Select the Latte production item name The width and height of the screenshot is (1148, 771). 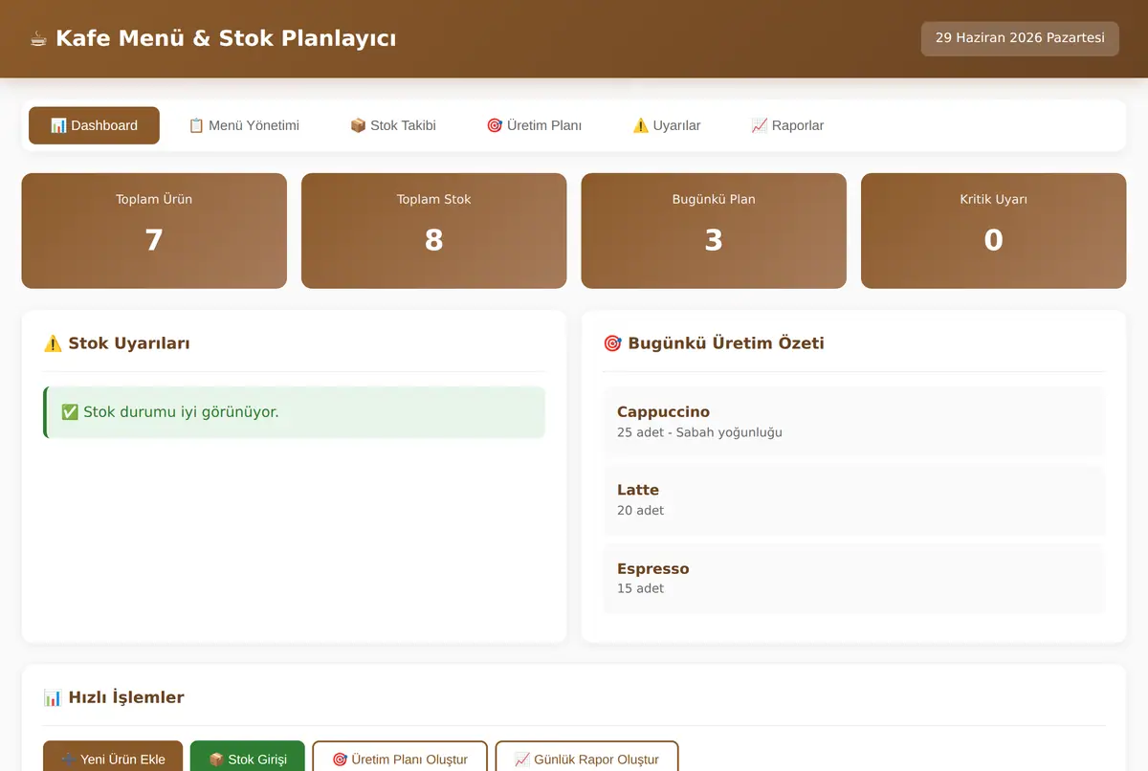click(x=638, y=490)
